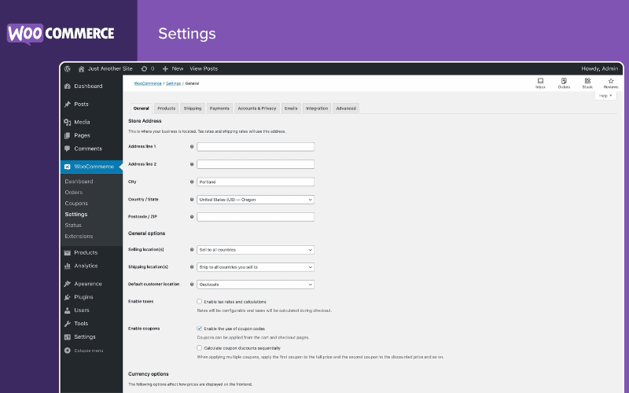Viewport: 629px width, 393px height.
Task: Click the Collapse menu arrow icon
Action: pyautogui.click(x=68, y=351)
